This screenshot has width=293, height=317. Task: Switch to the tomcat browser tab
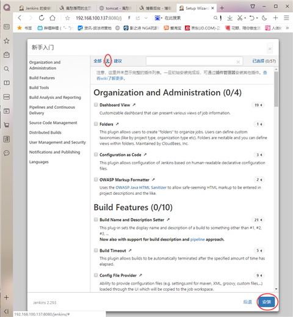click(x=115, y=8)
